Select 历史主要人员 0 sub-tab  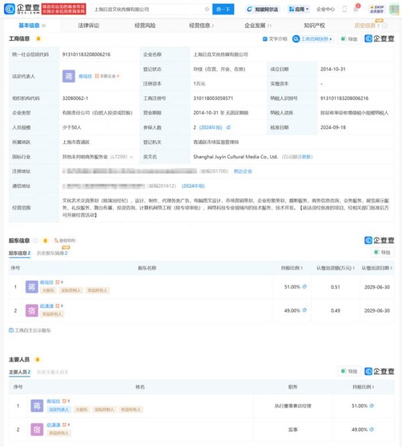(52, 372)
